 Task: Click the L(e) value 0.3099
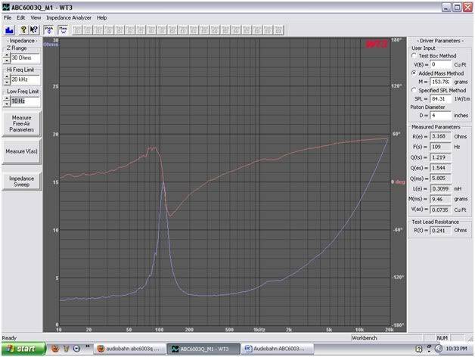point(441,189)
